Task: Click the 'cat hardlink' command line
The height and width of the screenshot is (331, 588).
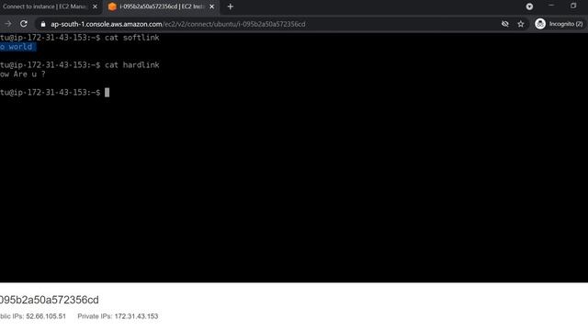Action: 80,65
